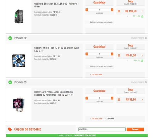Click the coupon code field containing ALANZOKA
Image resolution: width=154 pixels, height=138 pixels.
click(102, 129)
